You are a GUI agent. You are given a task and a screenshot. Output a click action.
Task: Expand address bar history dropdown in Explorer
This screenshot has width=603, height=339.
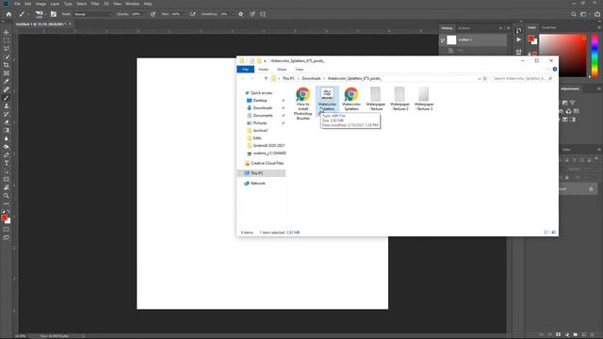pos(480,78)
